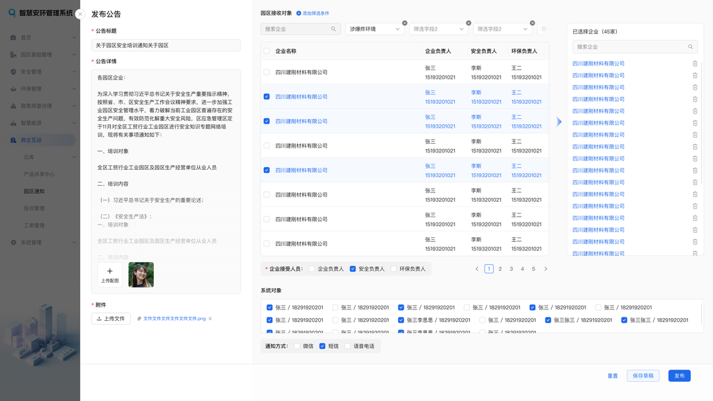713x401 pixels.
Task: Go to page 5 of company table
Action: tap(533, 269)
